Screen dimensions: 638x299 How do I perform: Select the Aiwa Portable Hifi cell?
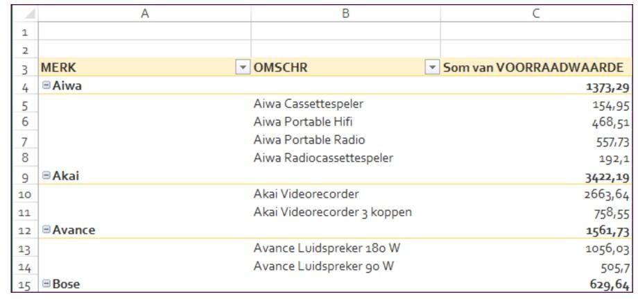pos(303,122)
